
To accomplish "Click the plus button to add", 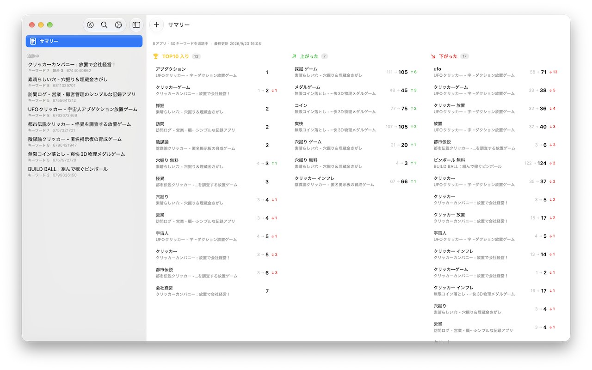I will click(156, 25).
